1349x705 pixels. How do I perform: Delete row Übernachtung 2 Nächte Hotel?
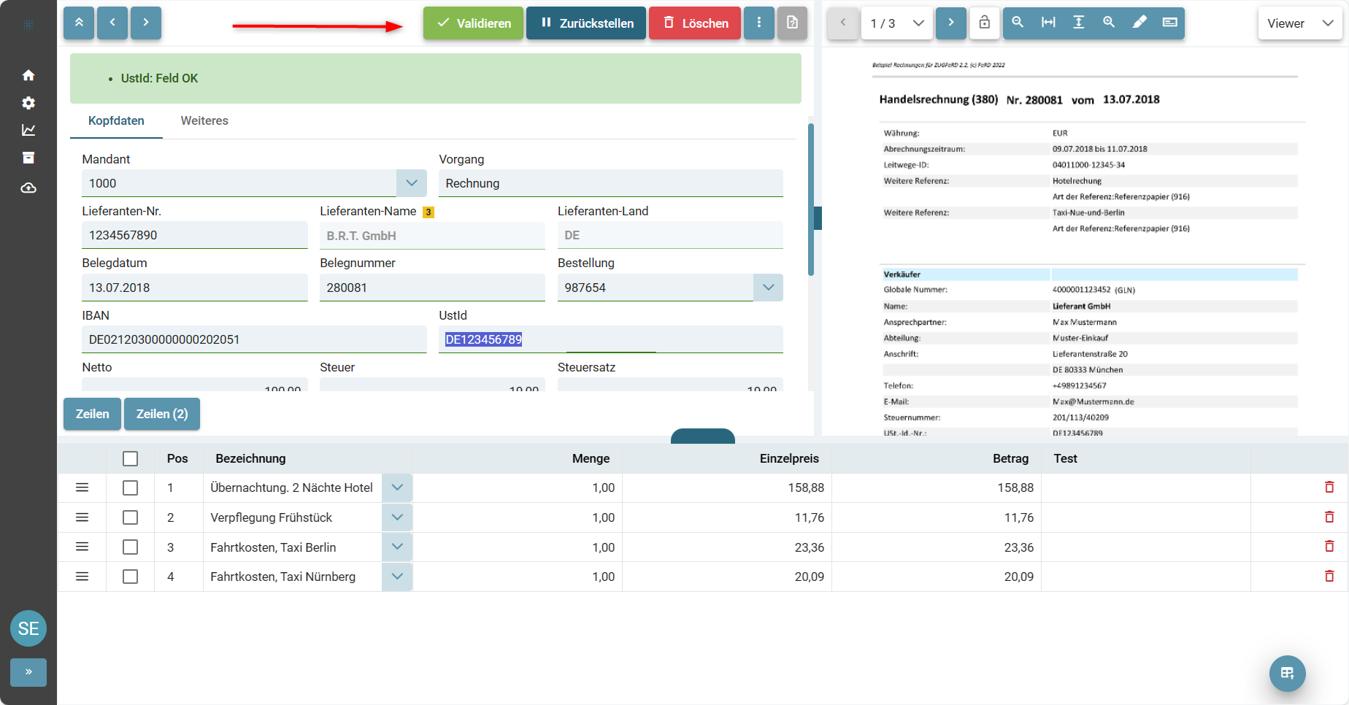[x=1329, y=488]
